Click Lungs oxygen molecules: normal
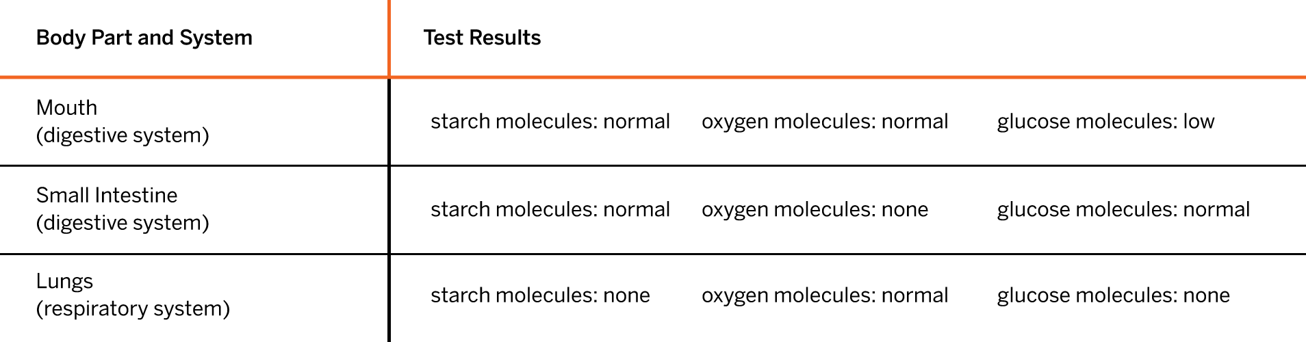This screenshot has width=1306, height=342. tap(825, 295)
